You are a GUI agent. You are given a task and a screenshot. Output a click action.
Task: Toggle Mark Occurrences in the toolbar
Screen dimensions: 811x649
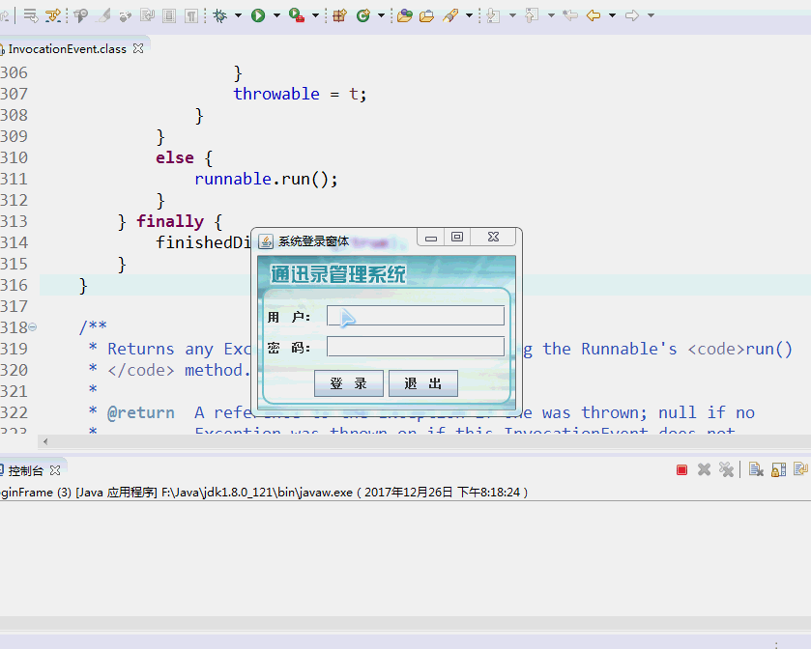coord(104,16)
